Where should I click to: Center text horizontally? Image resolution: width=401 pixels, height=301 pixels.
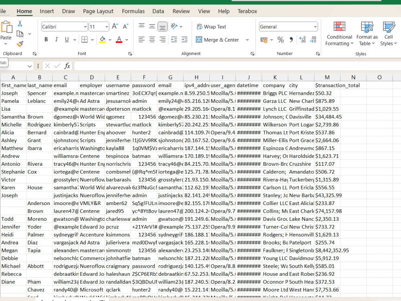pyautogui.click(x=152, y=39)
